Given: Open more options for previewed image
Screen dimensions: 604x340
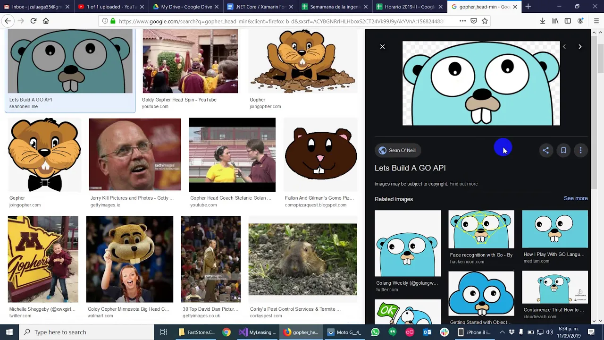Looking at the screenshot, I should pos(580,150).
